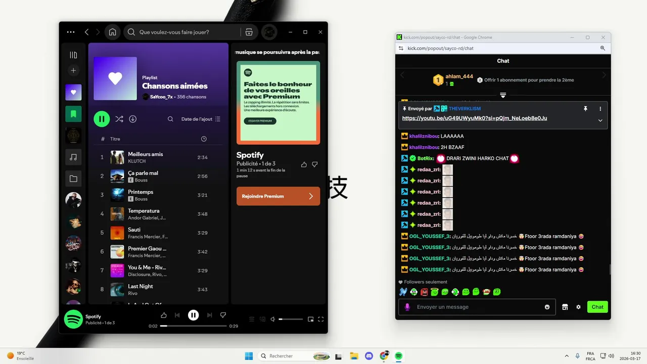Expand pinned message chevron
Image resolution: width=647 pixels, height=364 pixels.
(x=600, y=120)
